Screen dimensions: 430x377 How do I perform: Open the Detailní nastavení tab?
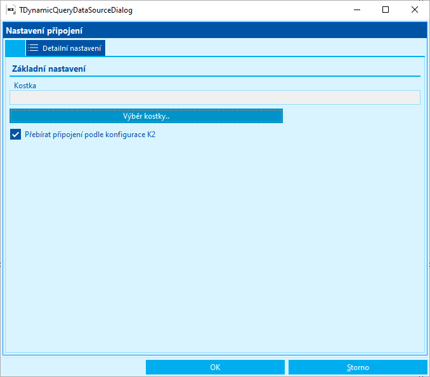65,48
